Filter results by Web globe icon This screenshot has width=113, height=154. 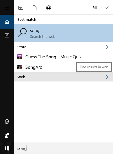point(49,8)
